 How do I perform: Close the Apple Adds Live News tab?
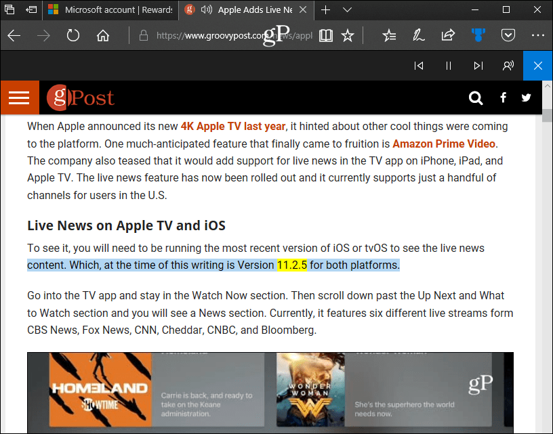click(303, 10)
